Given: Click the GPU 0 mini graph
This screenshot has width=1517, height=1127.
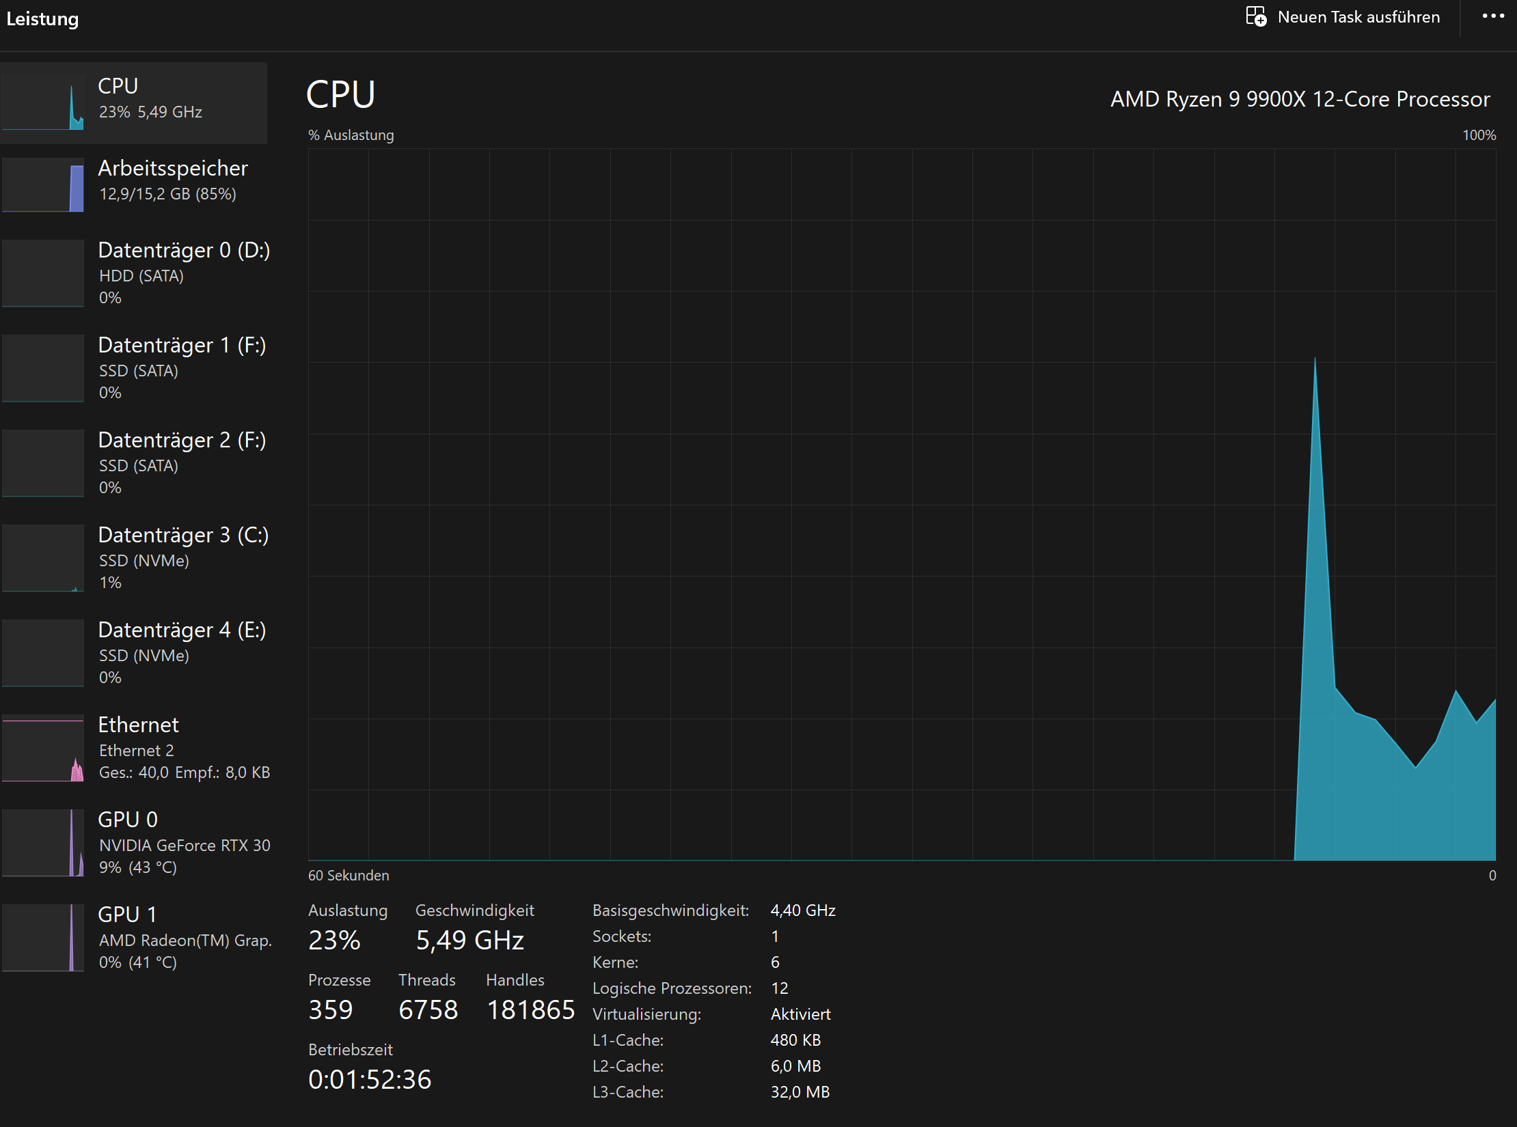Looking at the screenshot, I should click(x=43, y=843).
